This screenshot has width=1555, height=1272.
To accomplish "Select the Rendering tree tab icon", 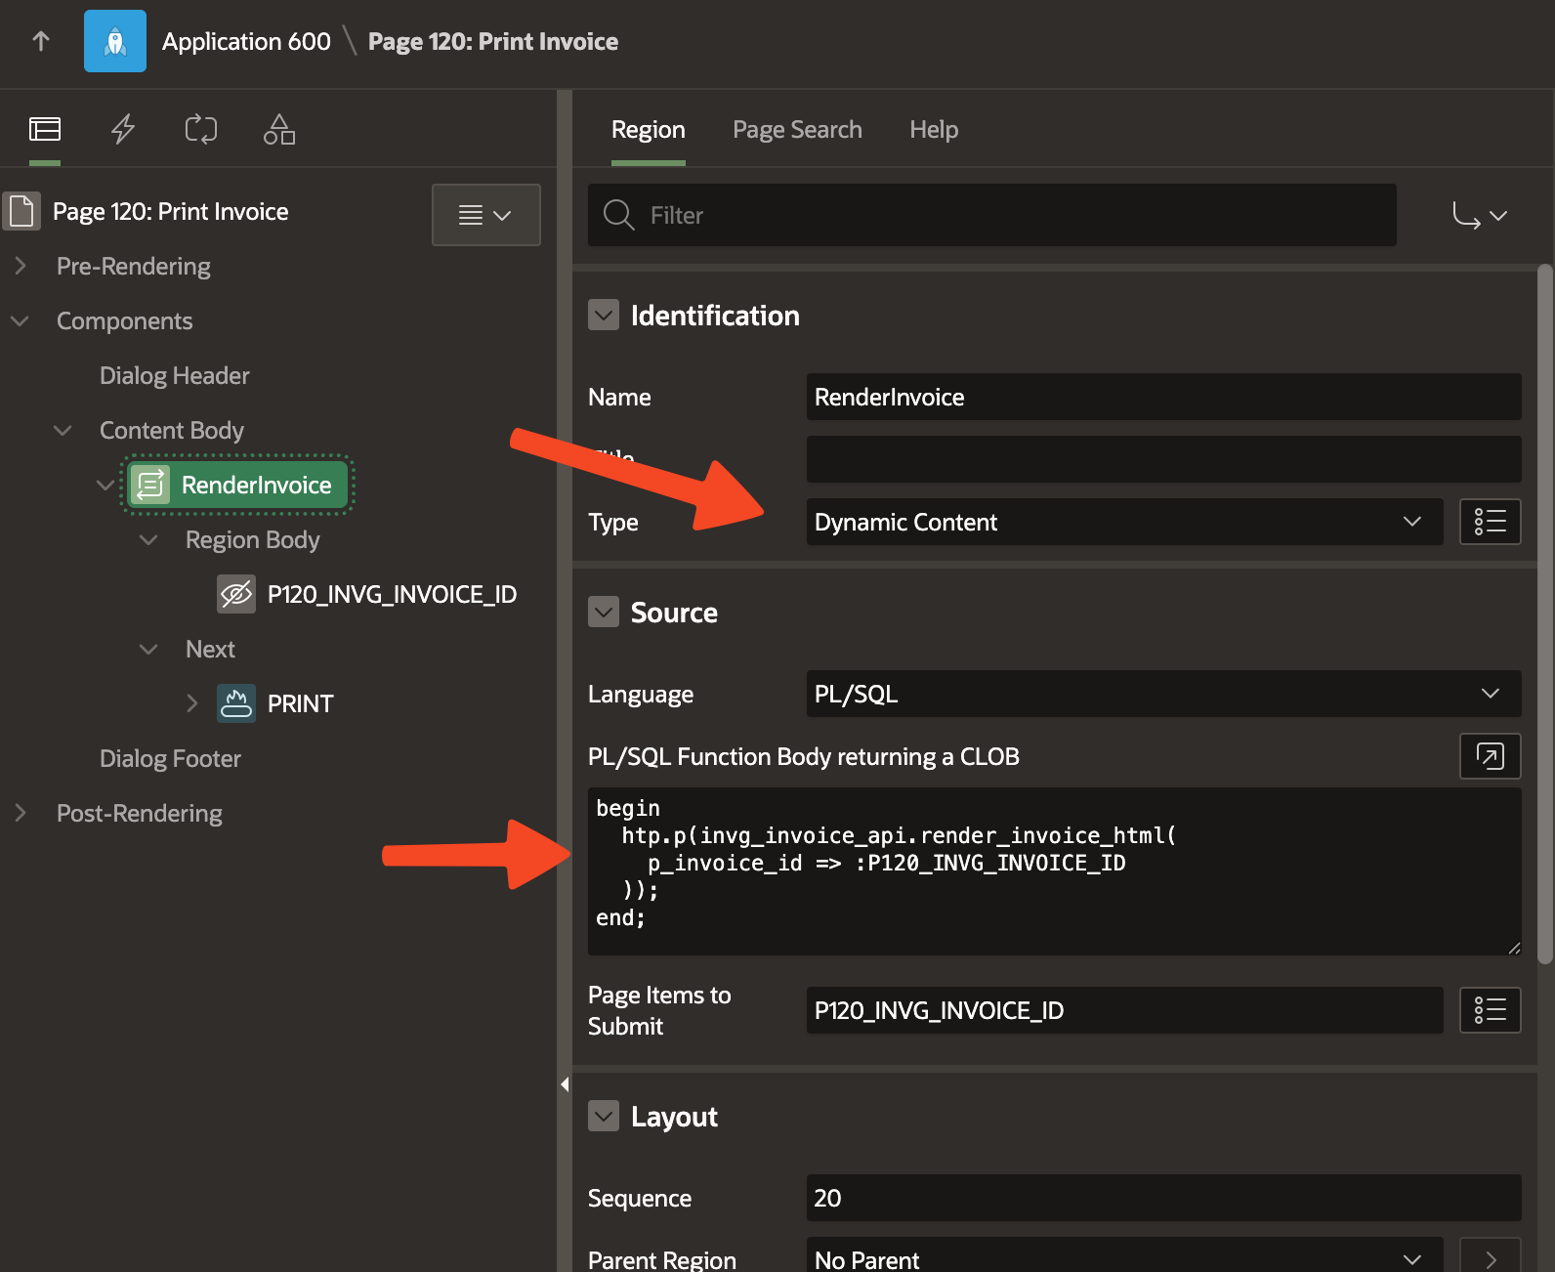I will [x=45, y=129].
